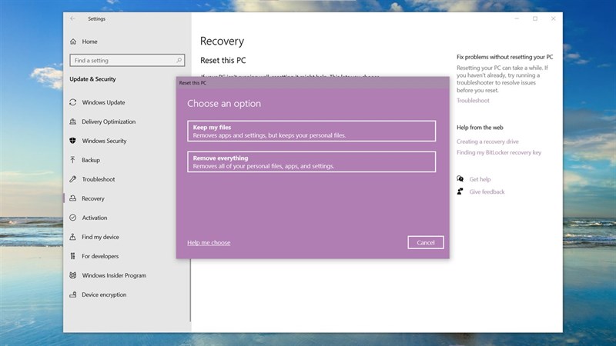
Task: Go to Activation settings page
Action: tap(95, 218)
